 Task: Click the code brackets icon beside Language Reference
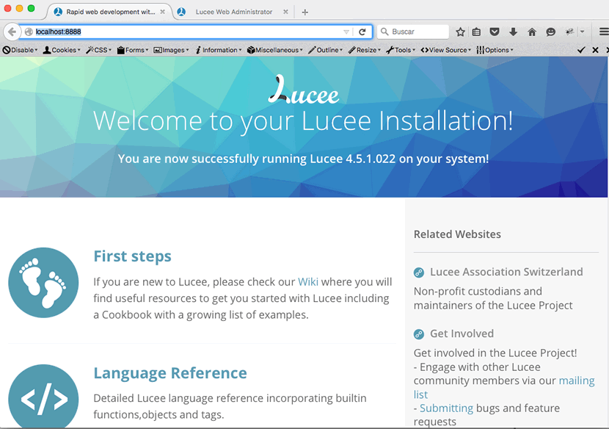tap(43, 397)
